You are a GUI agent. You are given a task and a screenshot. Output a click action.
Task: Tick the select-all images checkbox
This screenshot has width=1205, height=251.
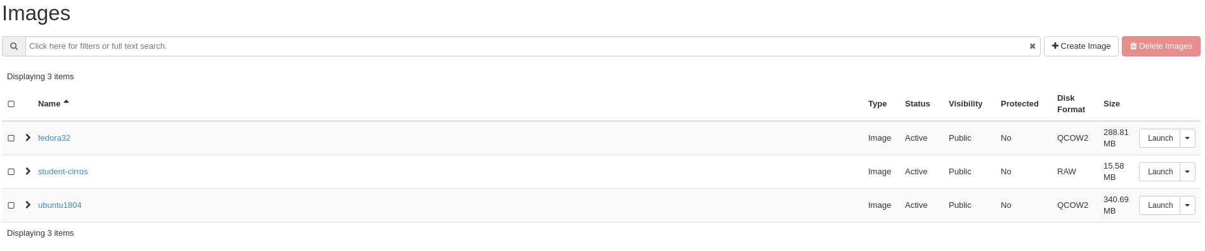[x=11, y=104]
